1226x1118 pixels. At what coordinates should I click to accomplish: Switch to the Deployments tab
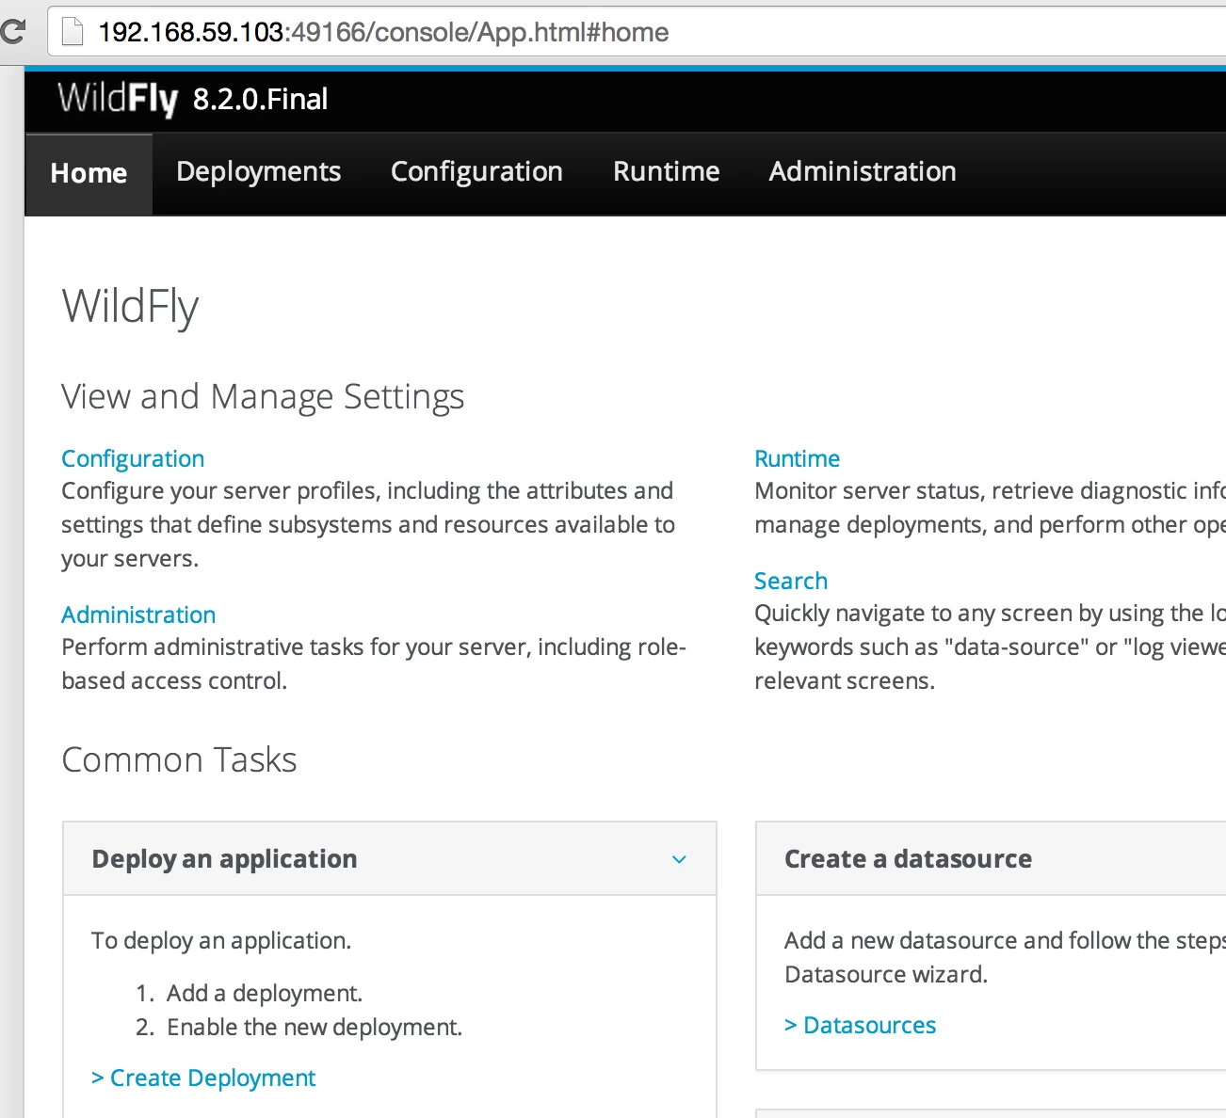coord(259,172)
